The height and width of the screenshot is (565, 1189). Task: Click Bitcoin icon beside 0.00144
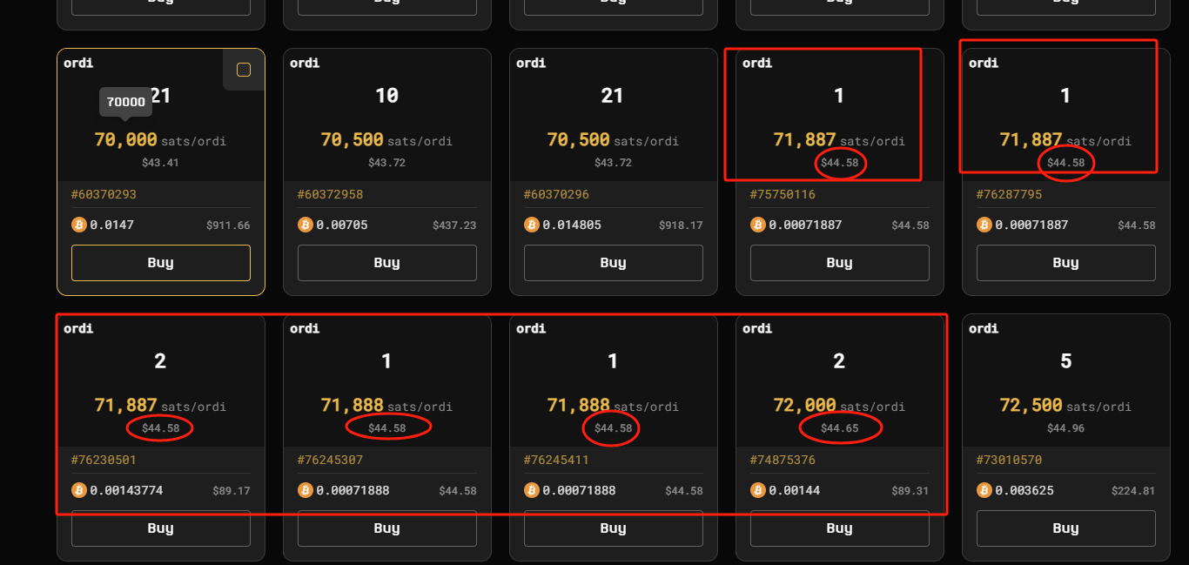(x=758, y=490)
